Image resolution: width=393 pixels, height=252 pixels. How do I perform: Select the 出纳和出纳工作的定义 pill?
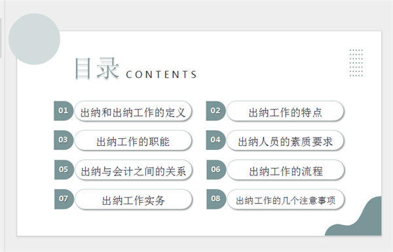click(x=133, y=111)
